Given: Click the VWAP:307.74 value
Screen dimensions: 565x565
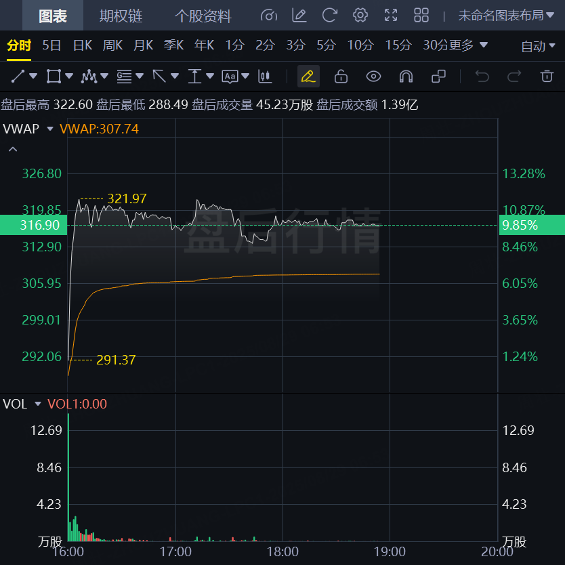Looking at the screenshot, I should pos(99,129).
